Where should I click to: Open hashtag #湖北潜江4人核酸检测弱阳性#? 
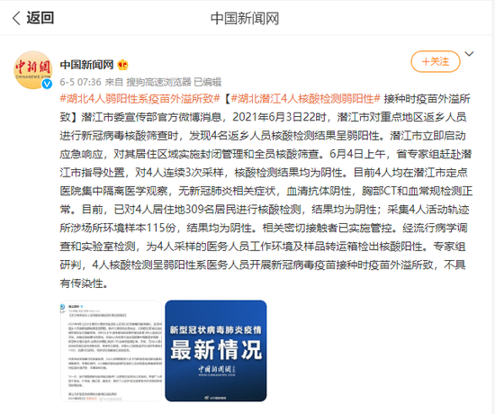coord(305,99)
